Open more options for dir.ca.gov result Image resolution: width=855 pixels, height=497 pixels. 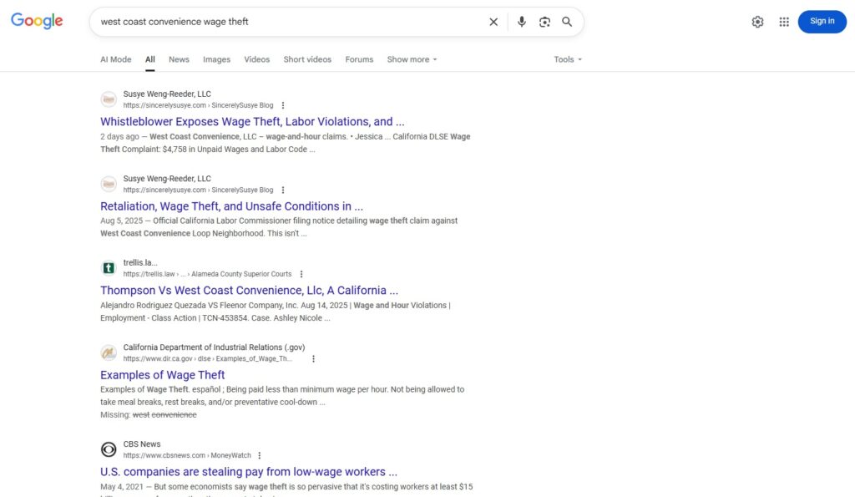pyautogui.click(x=313, y=358)
